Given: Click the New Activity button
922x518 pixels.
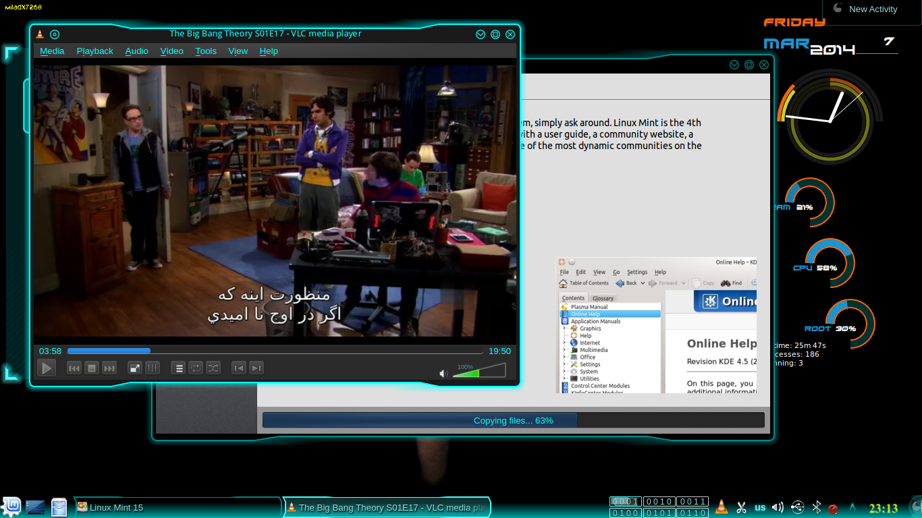Looking at the screenshot, I should 872,9.
